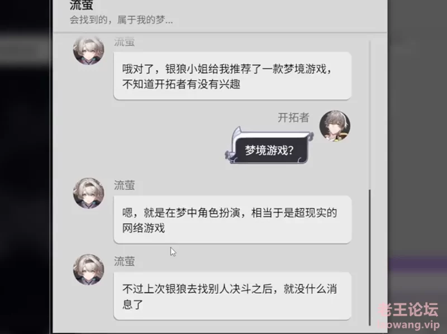Click the 流萤 contact name in the header
This screenshot has width=447, height=334.
(x=81, y=5)
